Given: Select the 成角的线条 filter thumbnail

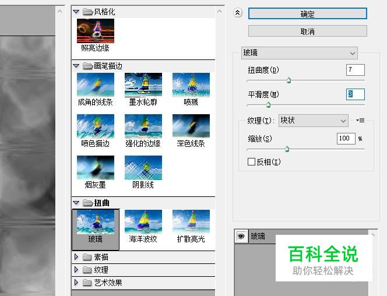Looking at the screenshot, I should click(95, 84).
